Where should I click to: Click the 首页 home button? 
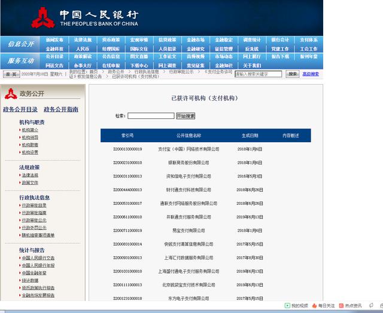tap(10, 75)
